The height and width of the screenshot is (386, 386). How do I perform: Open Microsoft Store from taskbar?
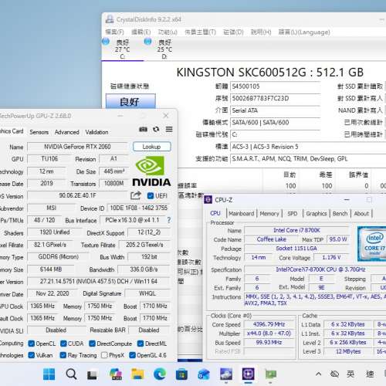tap(181, 374)
